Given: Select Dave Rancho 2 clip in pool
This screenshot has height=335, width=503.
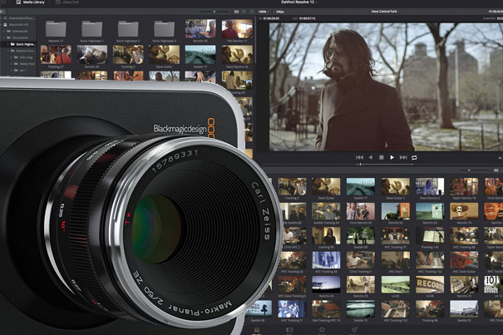Looking at the screenshot, I should tap(430, 187).
